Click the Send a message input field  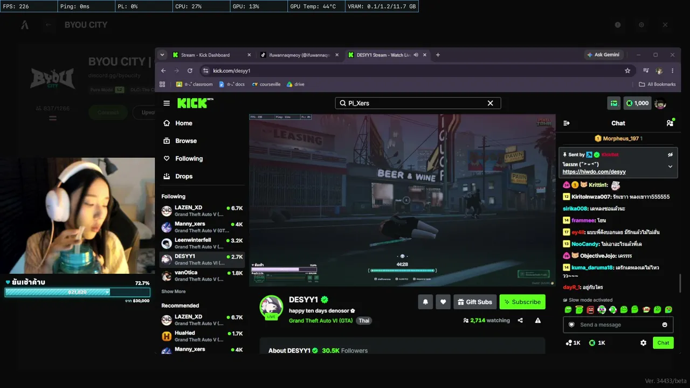[618, 325]
